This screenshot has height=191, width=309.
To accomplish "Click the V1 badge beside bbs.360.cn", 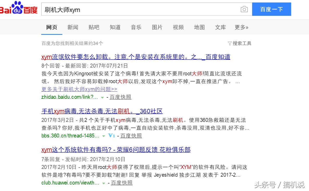I will [111, 135].
